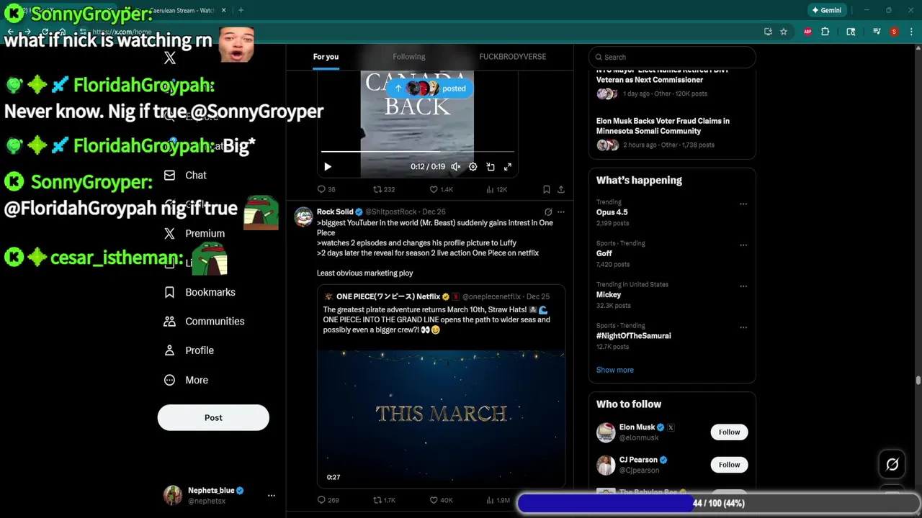The image size is (922, 518).
Task: Open Chrome media controls icon
Action: point(877,32)
